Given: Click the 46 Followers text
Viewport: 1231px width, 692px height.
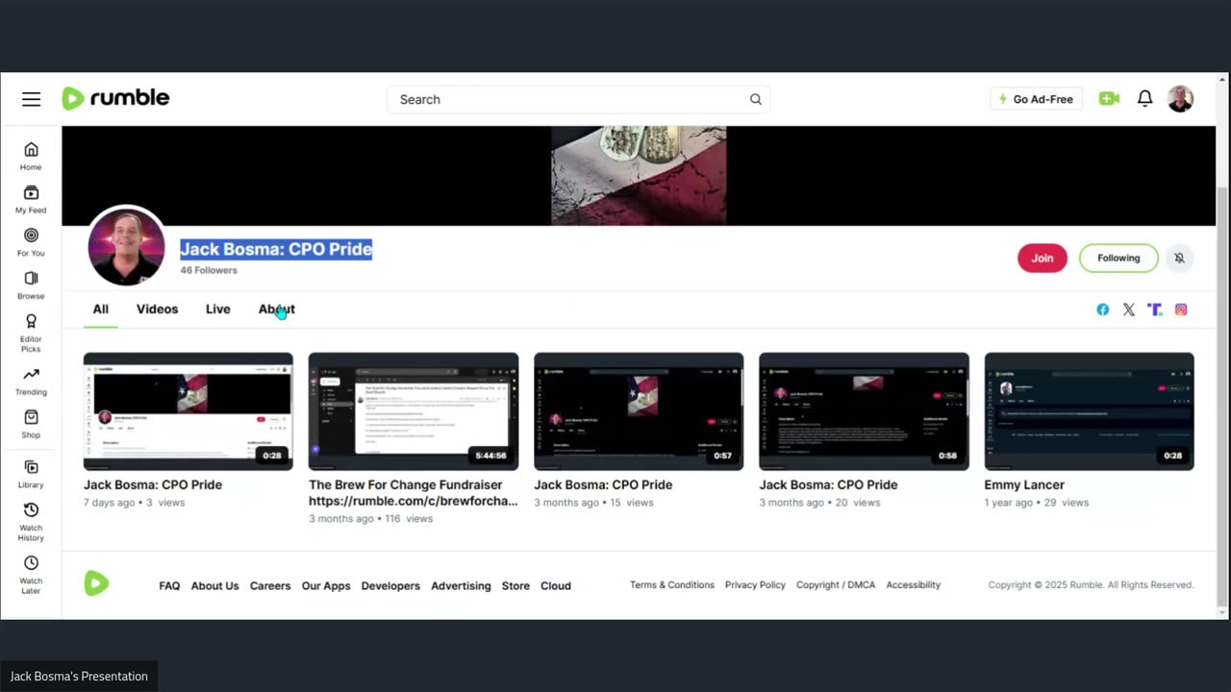Looking at the screenshot, I should coord(209,270).
